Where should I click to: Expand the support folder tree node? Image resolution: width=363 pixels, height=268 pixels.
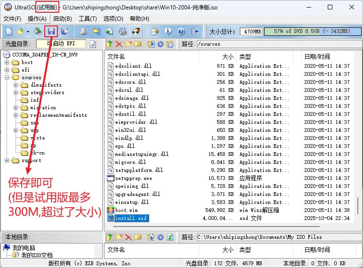coord(8,160)
